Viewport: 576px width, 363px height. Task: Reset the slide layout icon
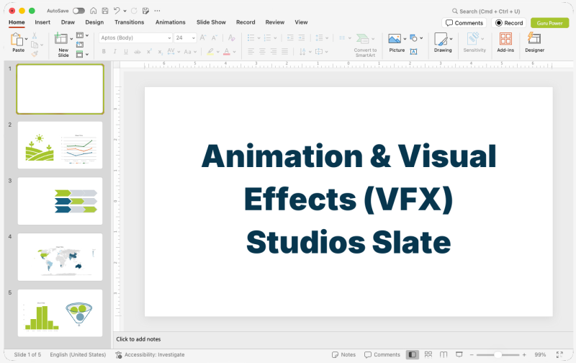click(x=80, y=45)
